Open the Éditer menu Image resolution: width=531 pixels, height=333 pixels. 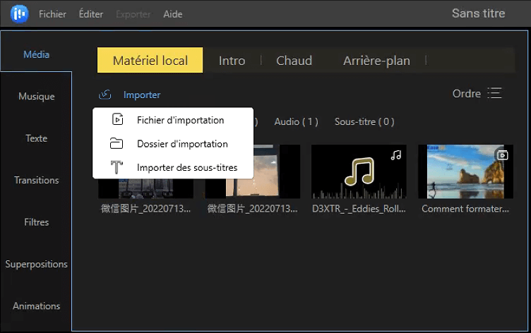coord(91,14)
